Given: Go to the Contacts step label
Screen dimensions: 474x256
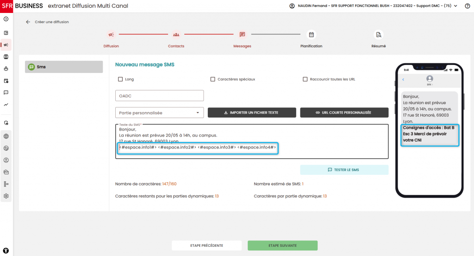Looking at the screenshot, I should [x=176, y=46].
